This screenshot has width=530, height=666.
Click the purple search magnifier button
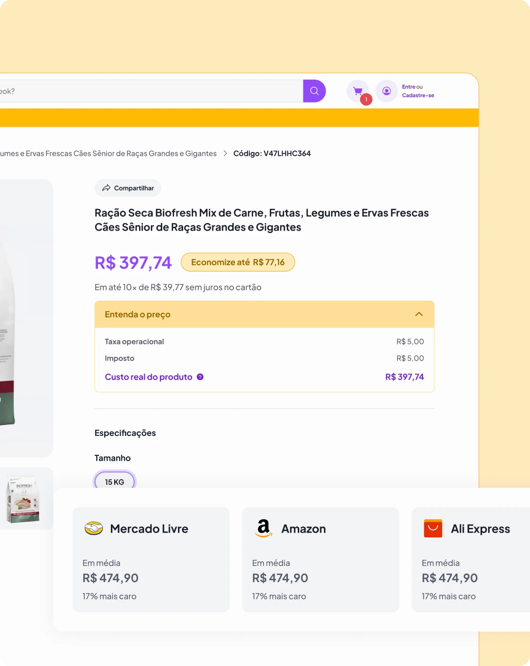coord(314,91)
